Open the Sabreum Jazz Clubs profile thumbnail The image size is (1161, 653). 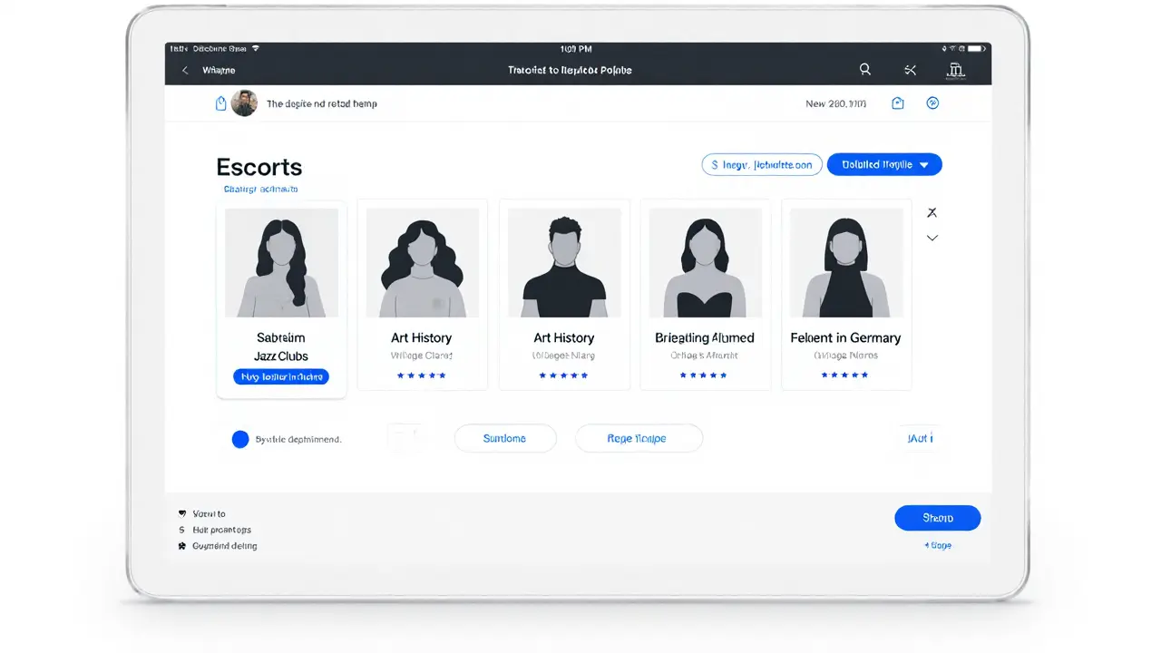click(x=281, y=262)
